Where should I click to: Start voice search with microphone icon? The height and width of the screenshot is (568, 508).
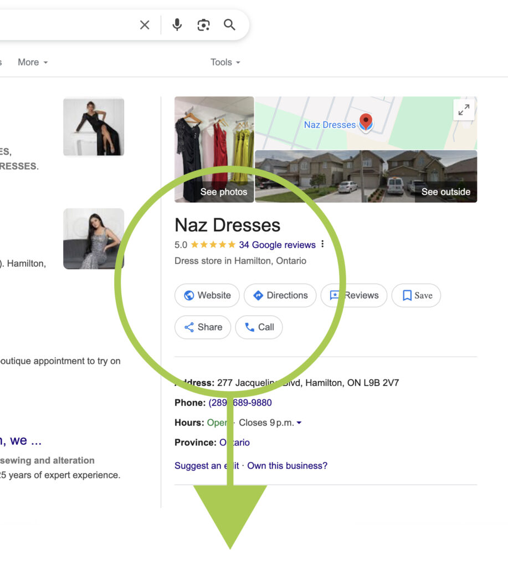[177, 25]
